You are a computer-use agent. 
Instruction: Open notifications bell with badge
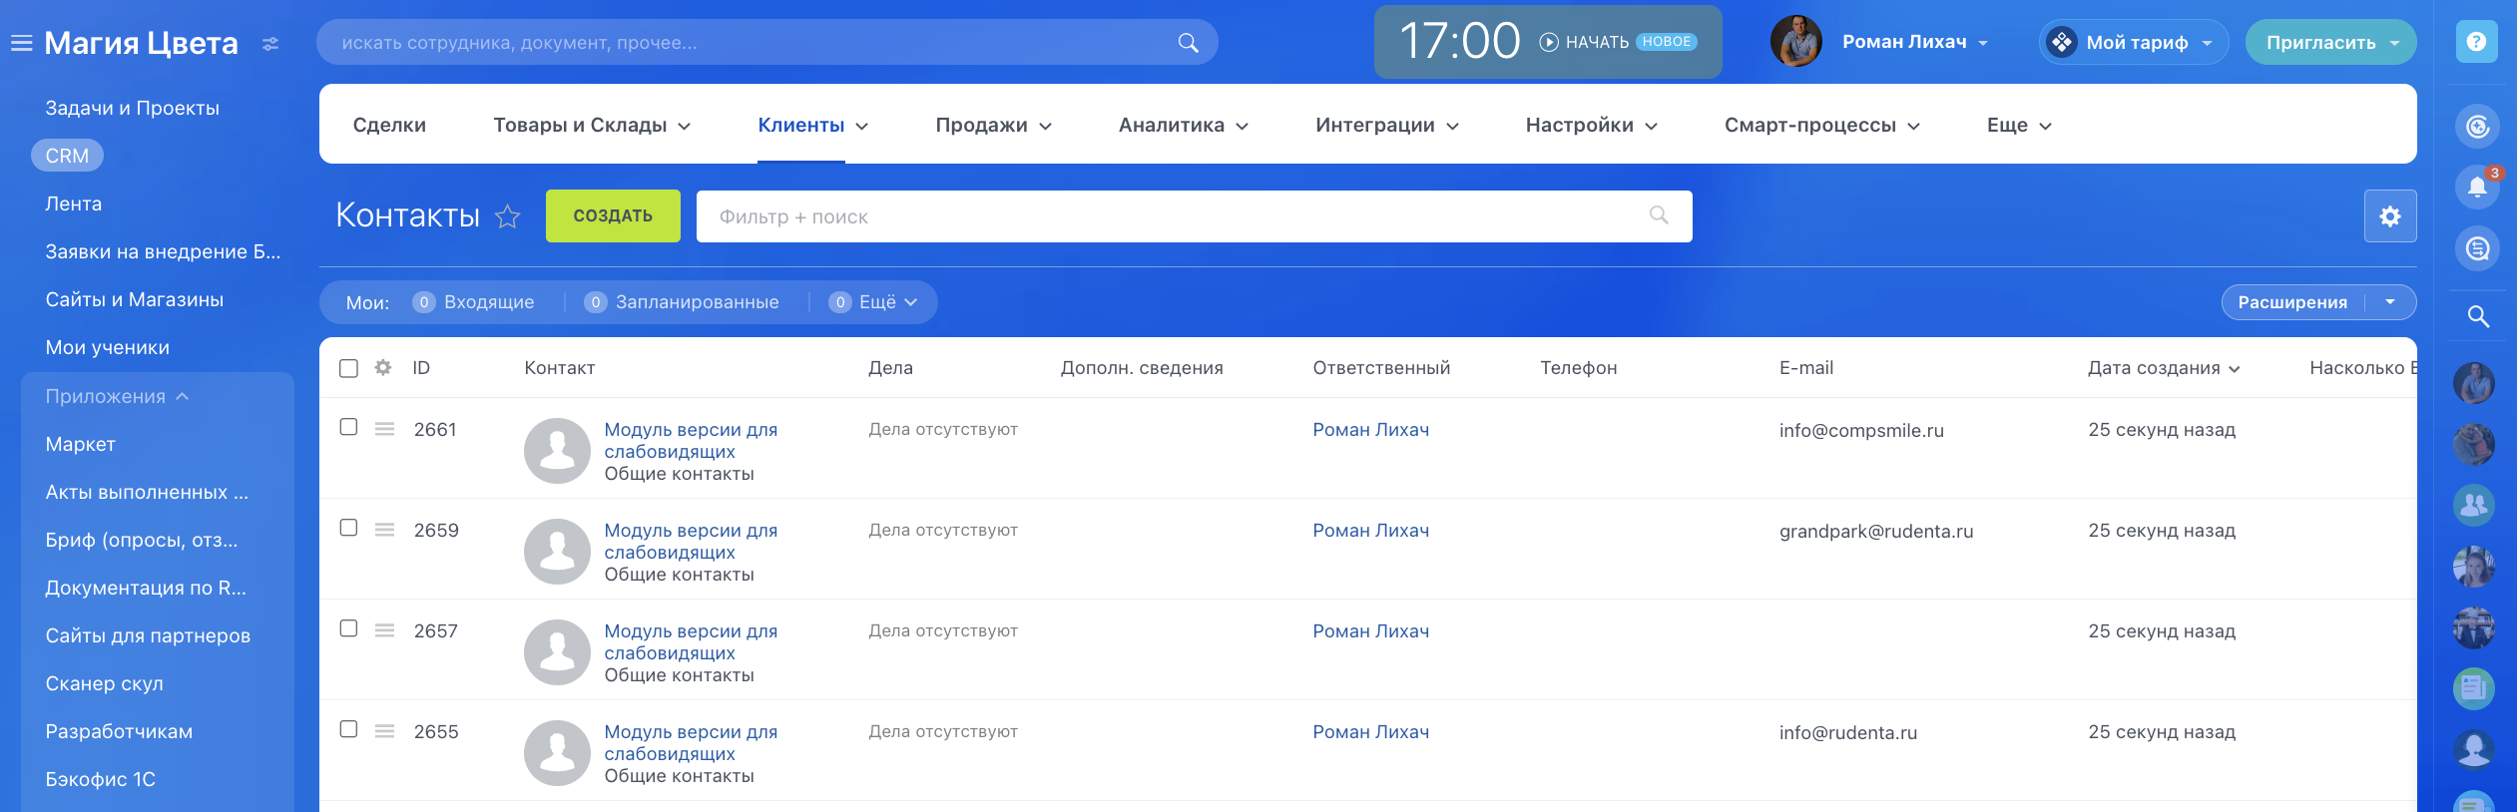(2476, 187)
